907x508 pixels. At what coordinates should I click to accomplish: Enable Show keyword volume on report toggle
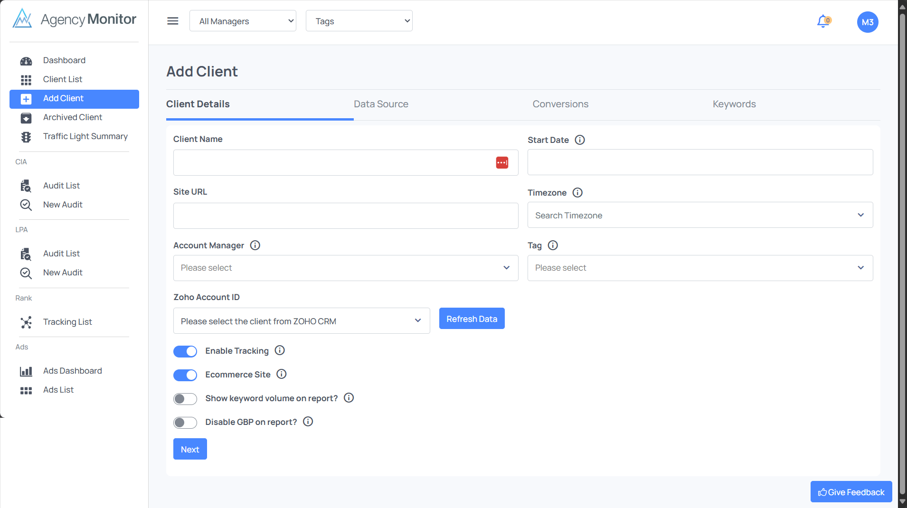point(185,399)
